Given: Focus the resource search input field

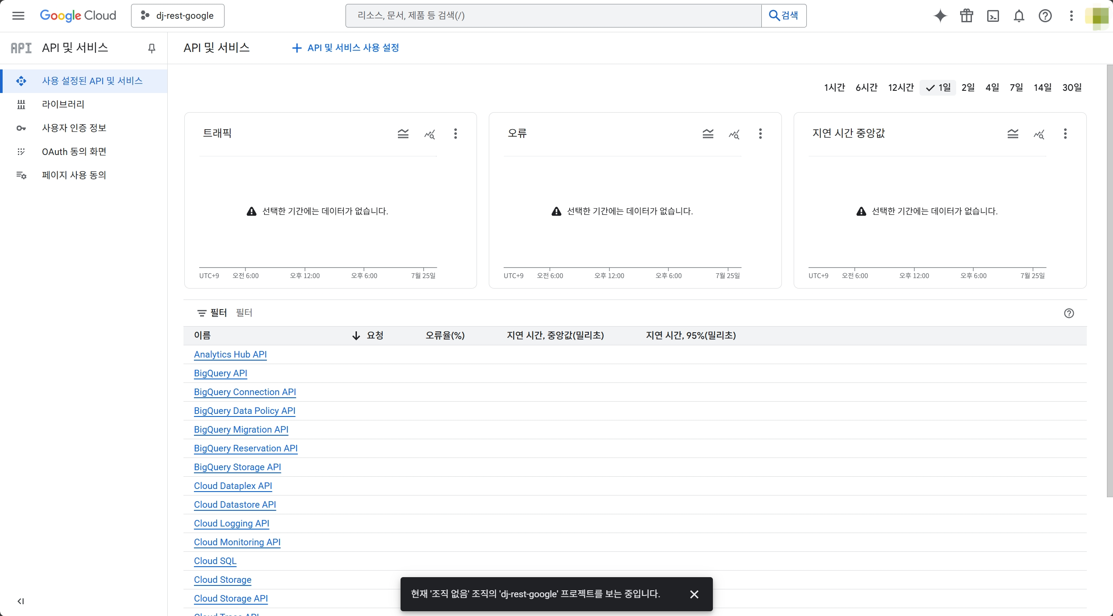Looking at the screenshot, I should pyautogui.click(x=553, y=16).
